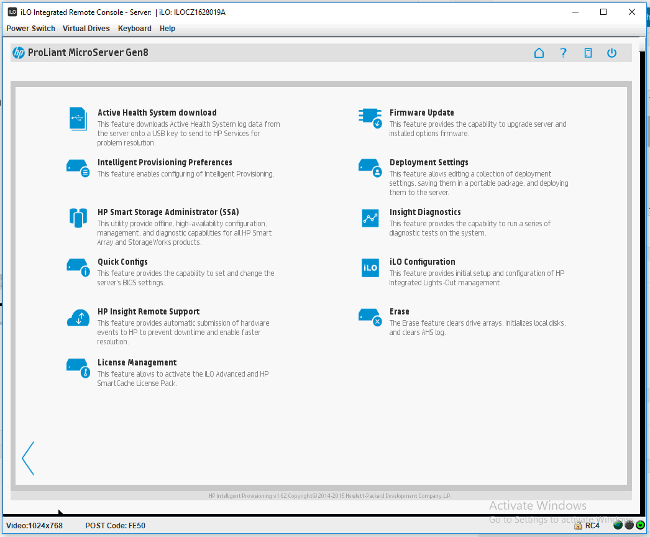Click the License Management key icon
This screenshot has height=537, width=650.
point(78,368)
